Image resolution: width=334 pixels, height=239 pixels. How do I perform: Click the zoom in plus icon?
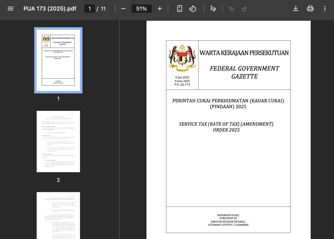pos(160,9)
